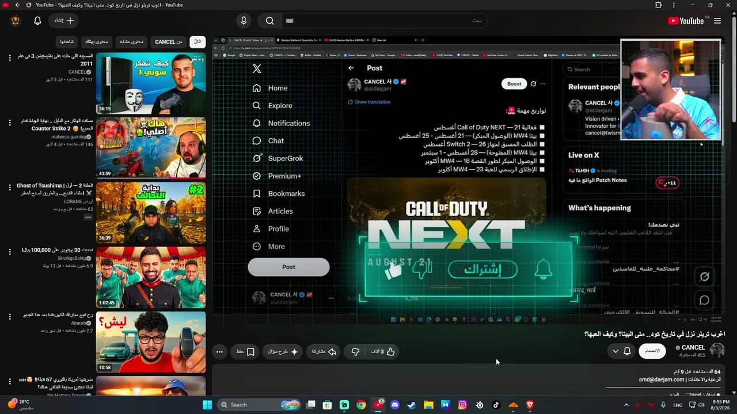Image resolution: width=737 pixels, height=414 pixels.
Task: Show hidden system tray icons
Action: pyautogui.click(x=626, y=405)
